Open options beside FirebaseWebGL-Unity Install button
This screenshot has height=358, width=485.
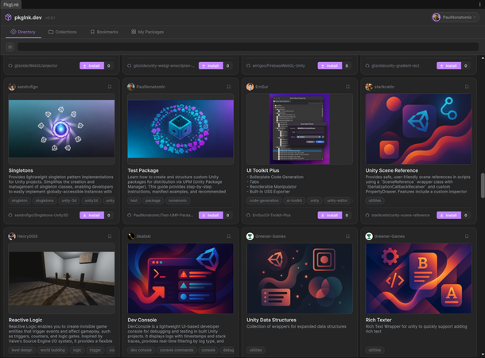click(347, 65)
